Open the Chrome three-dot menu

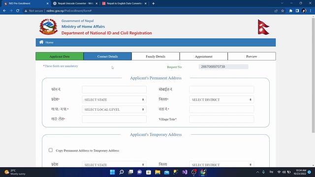click(311, 11)
